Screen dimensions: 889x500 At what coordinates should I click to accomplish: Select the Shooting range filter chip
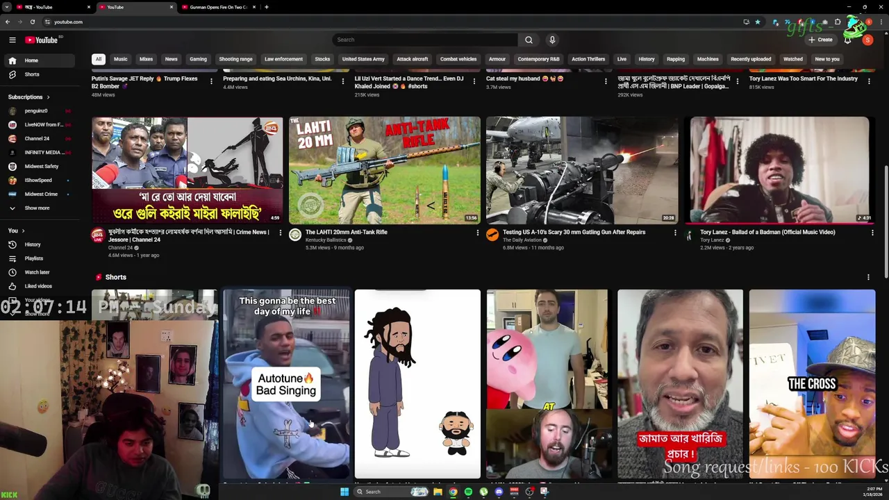[235, 59]
